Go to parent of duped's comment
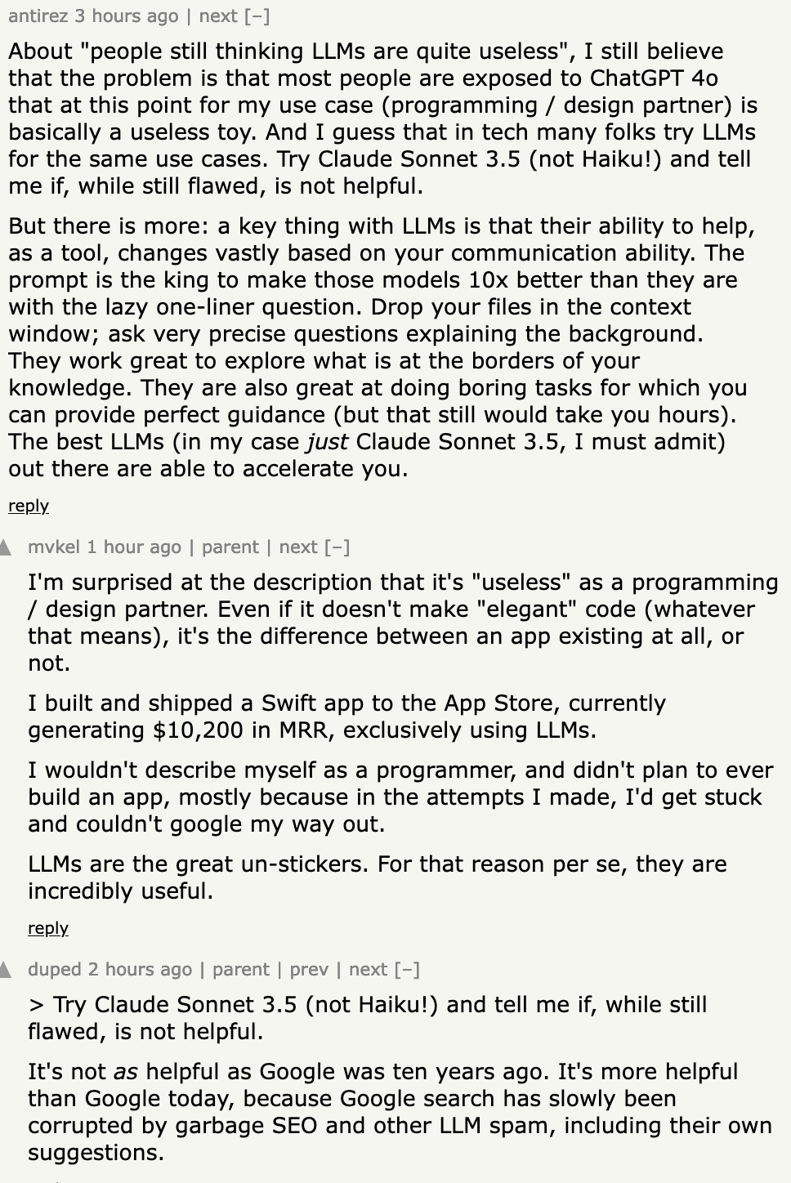Viewport: 791px width, 1183px height. tap(240, 970)
